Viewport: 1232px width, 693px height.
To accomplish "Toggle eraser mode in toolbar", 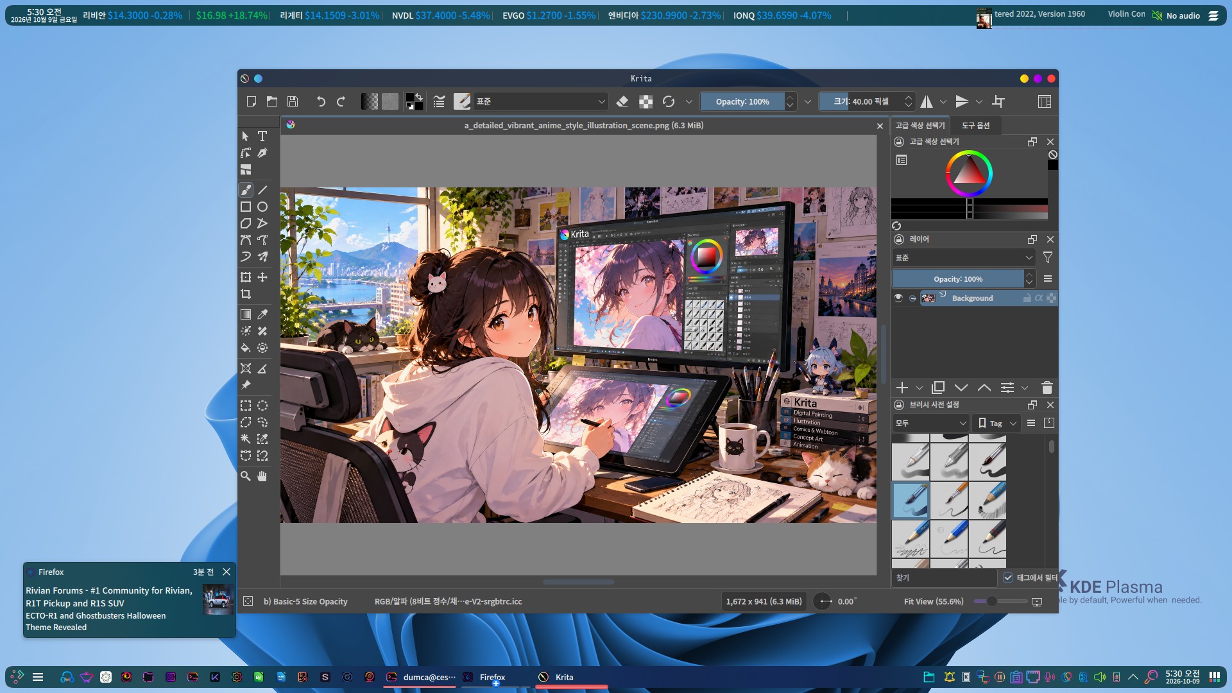I will pos(622,101).
